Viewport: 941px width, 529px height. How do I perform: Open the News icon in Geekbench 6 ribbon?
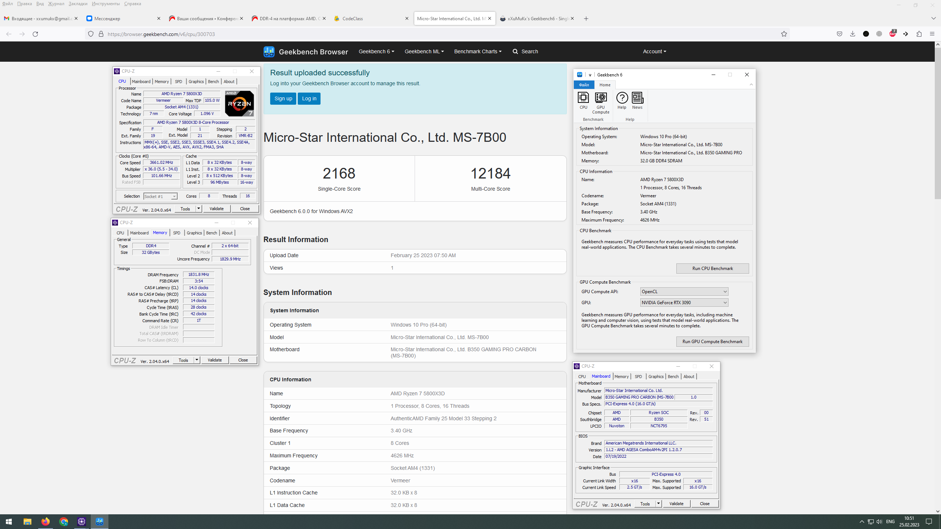coord(637,101)
